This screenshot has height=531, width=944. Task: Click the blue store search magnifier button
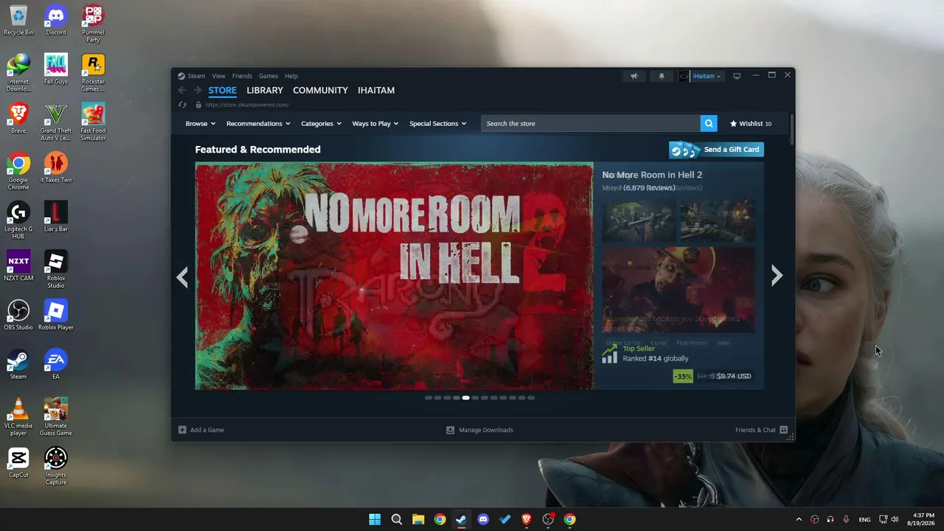(709, 123)
